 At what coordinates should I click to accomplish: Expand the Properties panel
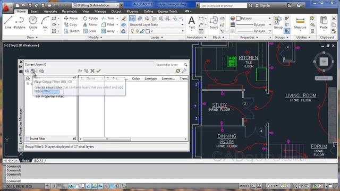(x=249, y=38)
